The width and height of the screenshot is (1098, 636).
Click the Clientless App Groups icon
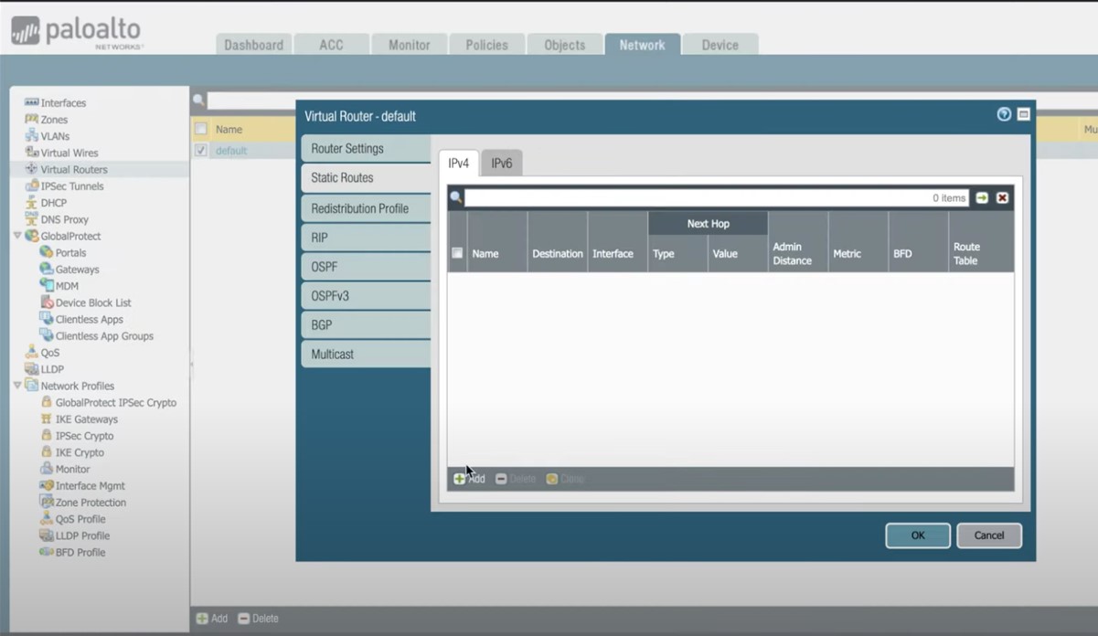[x=47, y=335]
